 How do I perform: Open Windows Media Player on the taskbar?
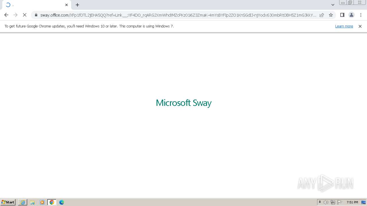click(x=42, y=202)
